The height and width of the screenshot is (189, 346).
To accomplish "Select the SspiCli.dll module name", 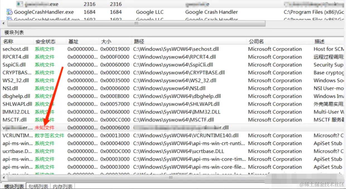I will (x=14, y=65).
